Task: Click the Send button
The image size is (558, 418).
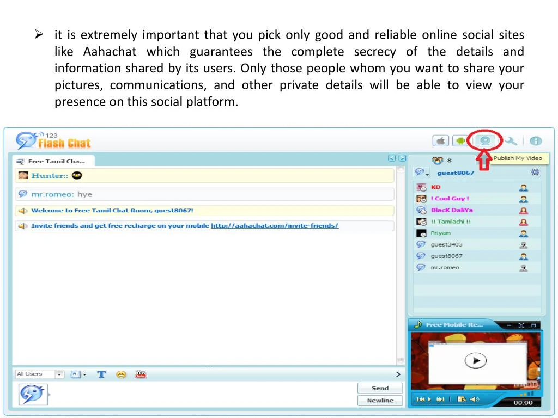Action: pyautogui.click(x=380, y=388)
